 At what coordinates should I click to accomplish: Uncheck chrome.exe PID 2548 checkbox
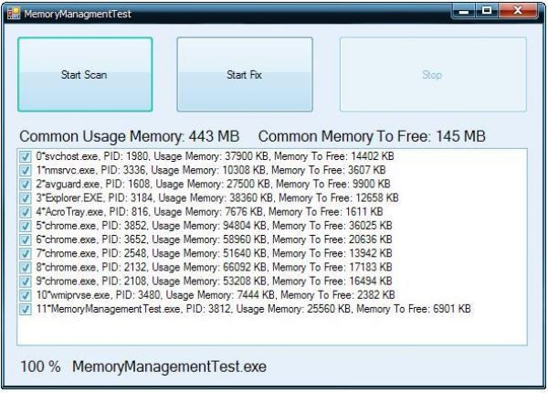pos(25,253)
